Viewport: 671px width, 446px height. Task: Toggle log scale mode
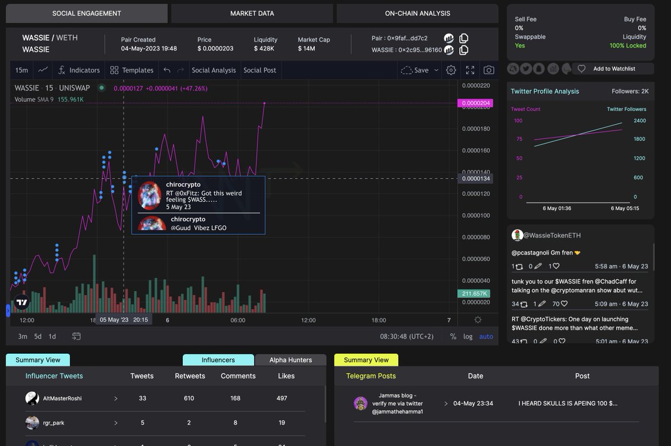pyautogui.click(x=468, y=336)
